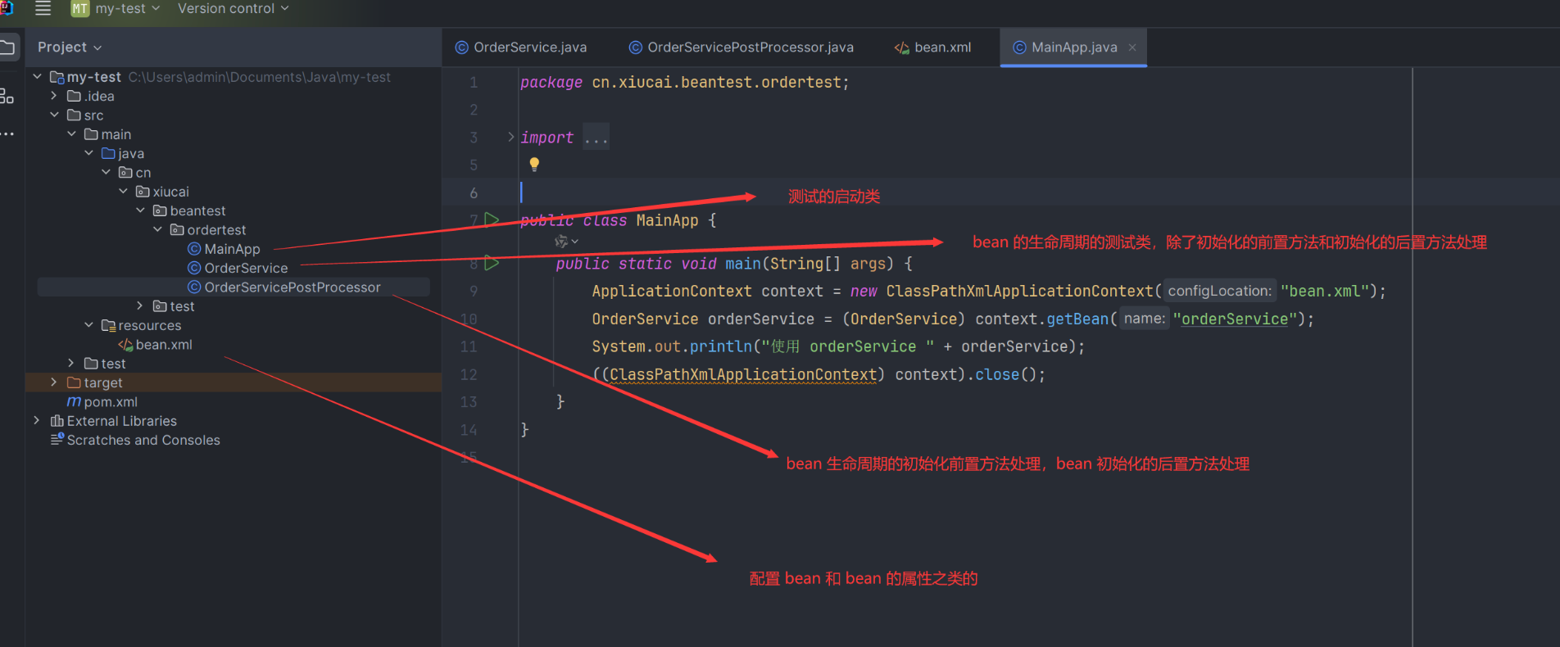Collapse the resources folder
The width and height of the screenshot is (1560, 647).
[x=88, y=325]
